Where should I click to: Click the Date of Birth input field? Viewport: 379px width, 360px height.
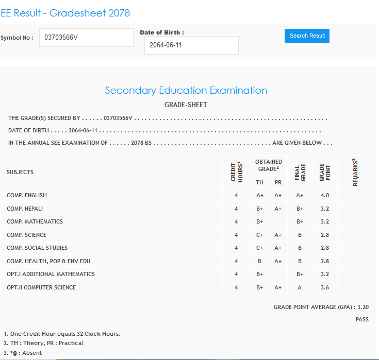click(191, 45)
